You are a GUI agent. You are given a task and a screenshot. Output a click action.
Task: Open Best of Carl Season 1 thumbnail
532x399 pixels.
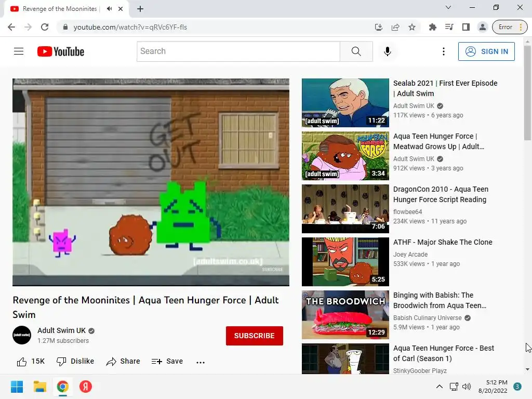pyautogui.click(x=345, y=358)
